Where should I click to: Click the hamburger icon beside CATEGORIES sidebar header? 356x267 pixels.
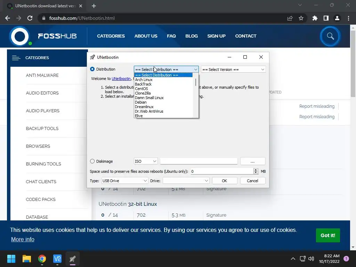pos(16,58)
